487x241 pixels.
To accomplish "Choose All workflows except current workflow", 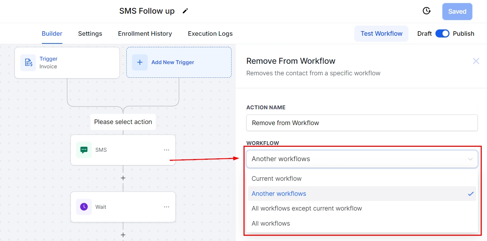I will click(x=307, y=208).
